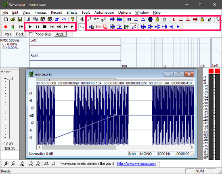The width and height of the screenshot is (222, 174).
Task: Rewind with the double left arrows
Action: click(x=59, y=27)
